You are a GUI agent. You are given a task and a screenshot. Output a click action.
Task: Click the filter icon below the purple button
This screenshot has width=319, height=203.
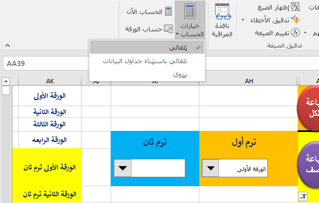[x=303, y=196]
